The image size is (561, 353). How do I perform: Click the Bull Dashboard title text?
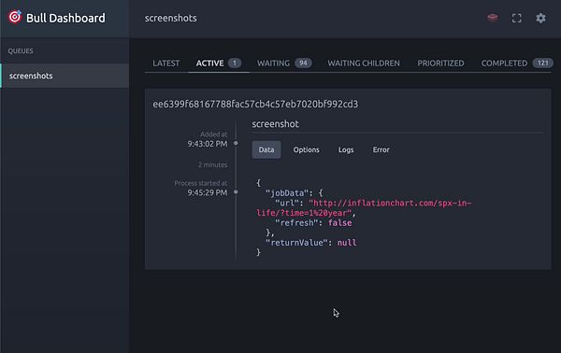[65, 18]
